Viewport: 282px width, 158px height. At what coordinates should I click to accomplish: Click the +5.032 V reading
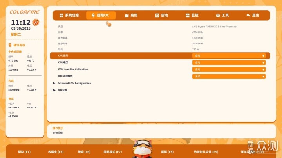[x=32, y=108]
